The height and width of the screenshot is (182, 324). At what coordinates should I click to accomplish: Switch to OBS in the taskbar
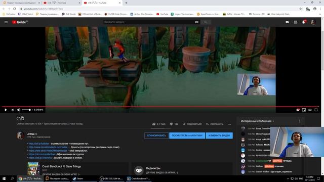coord(111,178)
